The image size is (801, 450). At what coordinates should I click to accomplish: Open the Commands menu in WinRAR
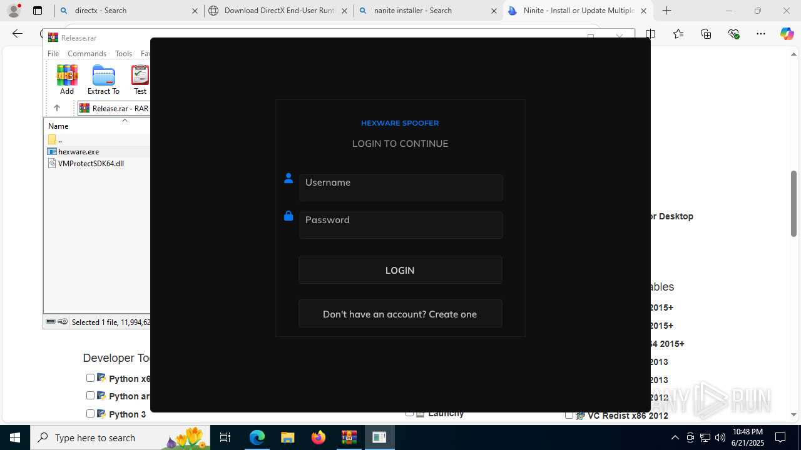pos(87,54)
